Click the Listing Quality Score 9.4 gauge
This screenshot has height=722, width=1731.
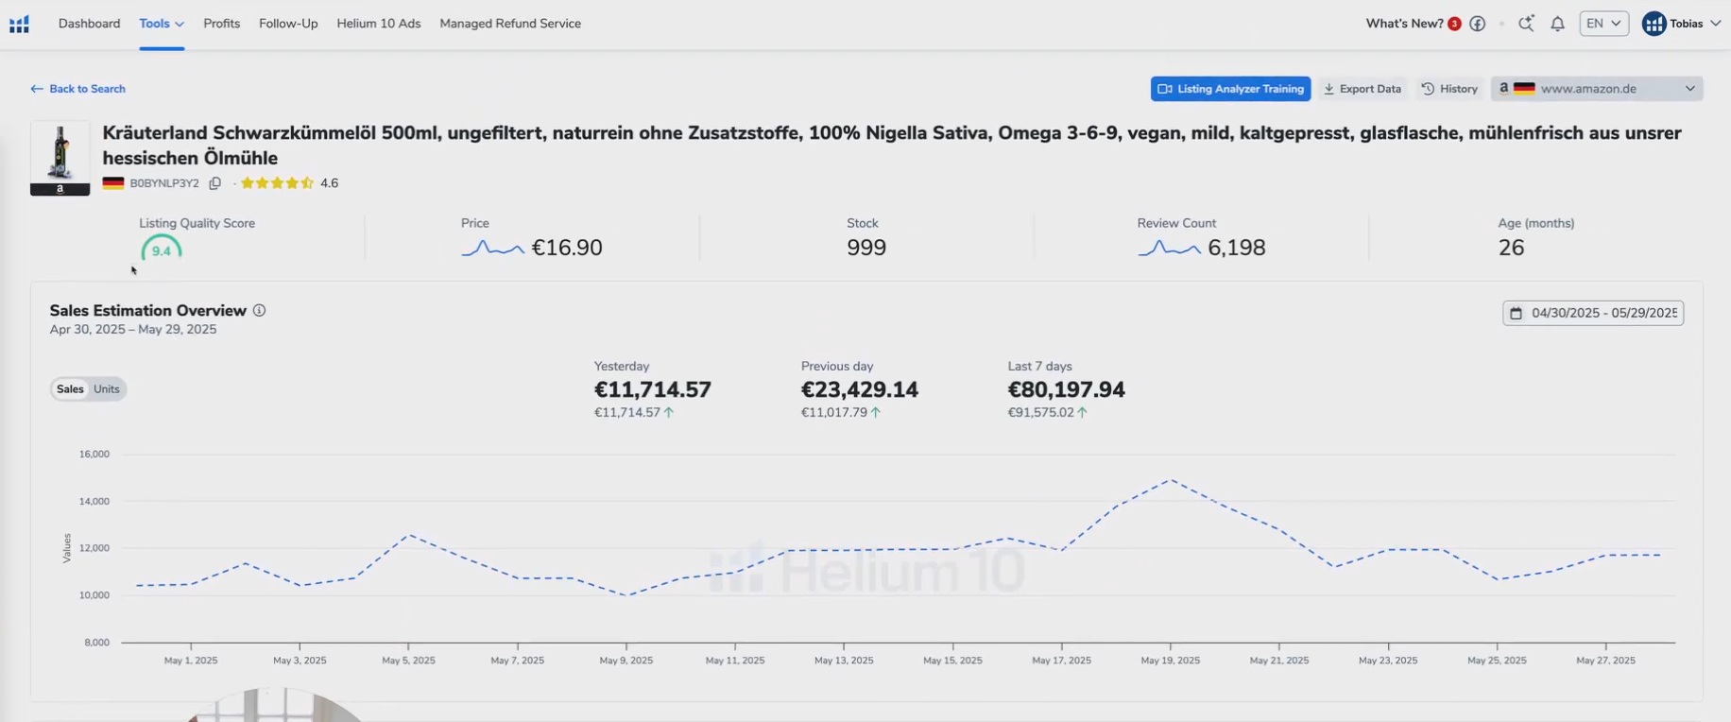(x=162, y=249)
